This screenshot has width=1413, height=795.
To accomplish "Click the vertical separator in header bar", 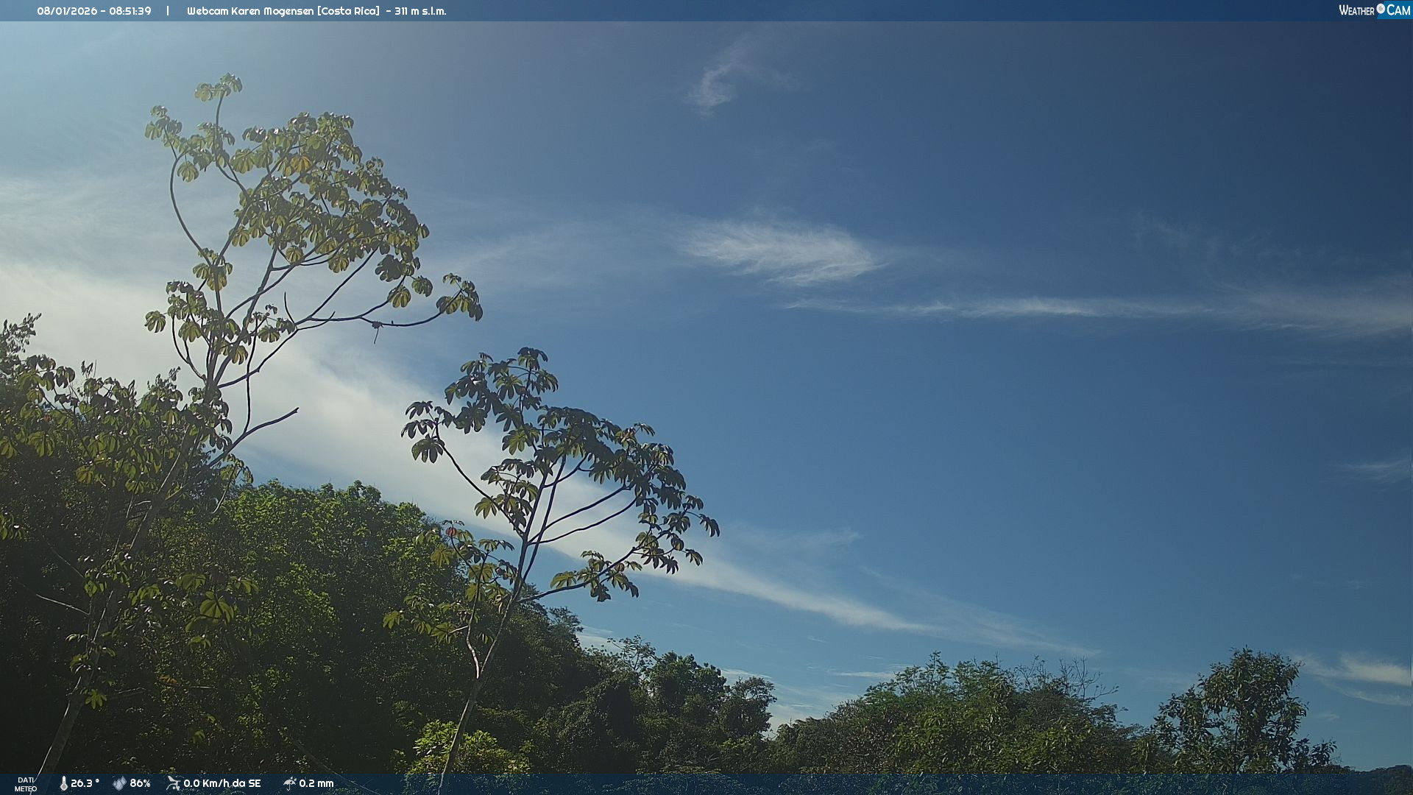I will click(168, 11).
